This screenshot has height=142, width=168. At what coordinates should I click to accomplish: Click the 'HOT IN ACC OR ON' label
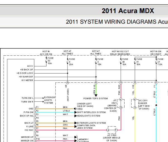(46, 53)
